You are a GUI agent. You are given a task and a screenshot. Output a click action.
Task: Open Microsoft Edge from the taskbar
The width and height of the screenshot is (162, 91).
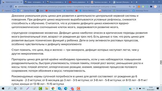(x=66, y=88)
